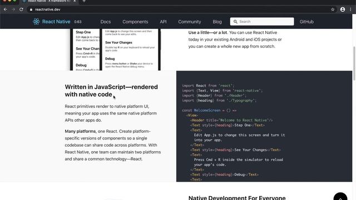Click the Header title code line

click(x=231, y=120)
